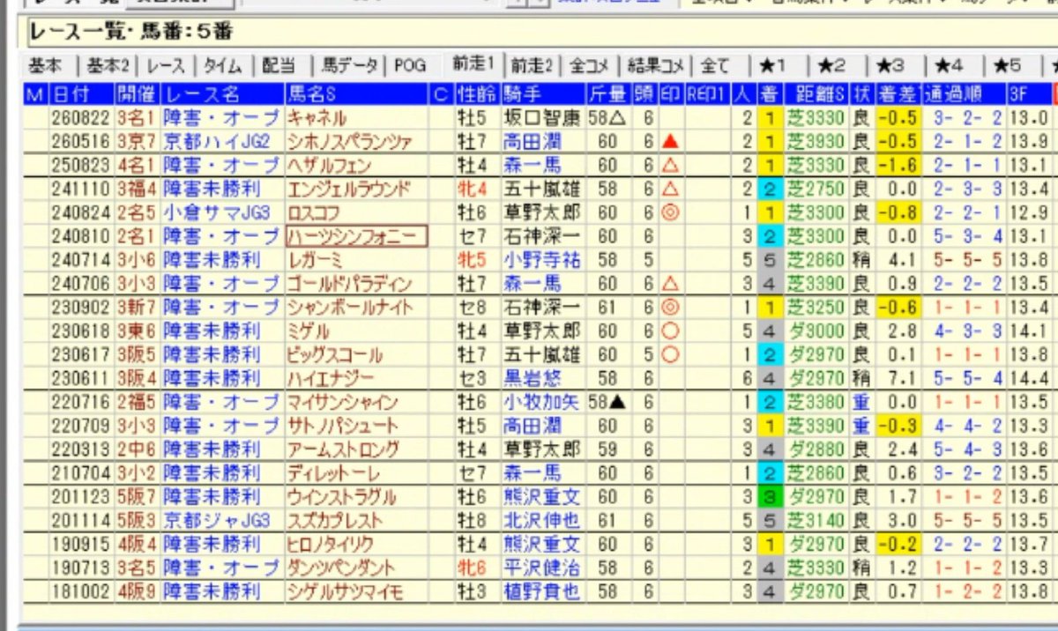The height and width of the screenshot is (631, 1058).
Task: Open the 前走2 tab
Action: tap(533, 66)
